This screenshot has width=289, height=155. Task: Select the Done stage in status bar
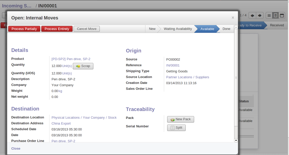[x=226, y=29]
